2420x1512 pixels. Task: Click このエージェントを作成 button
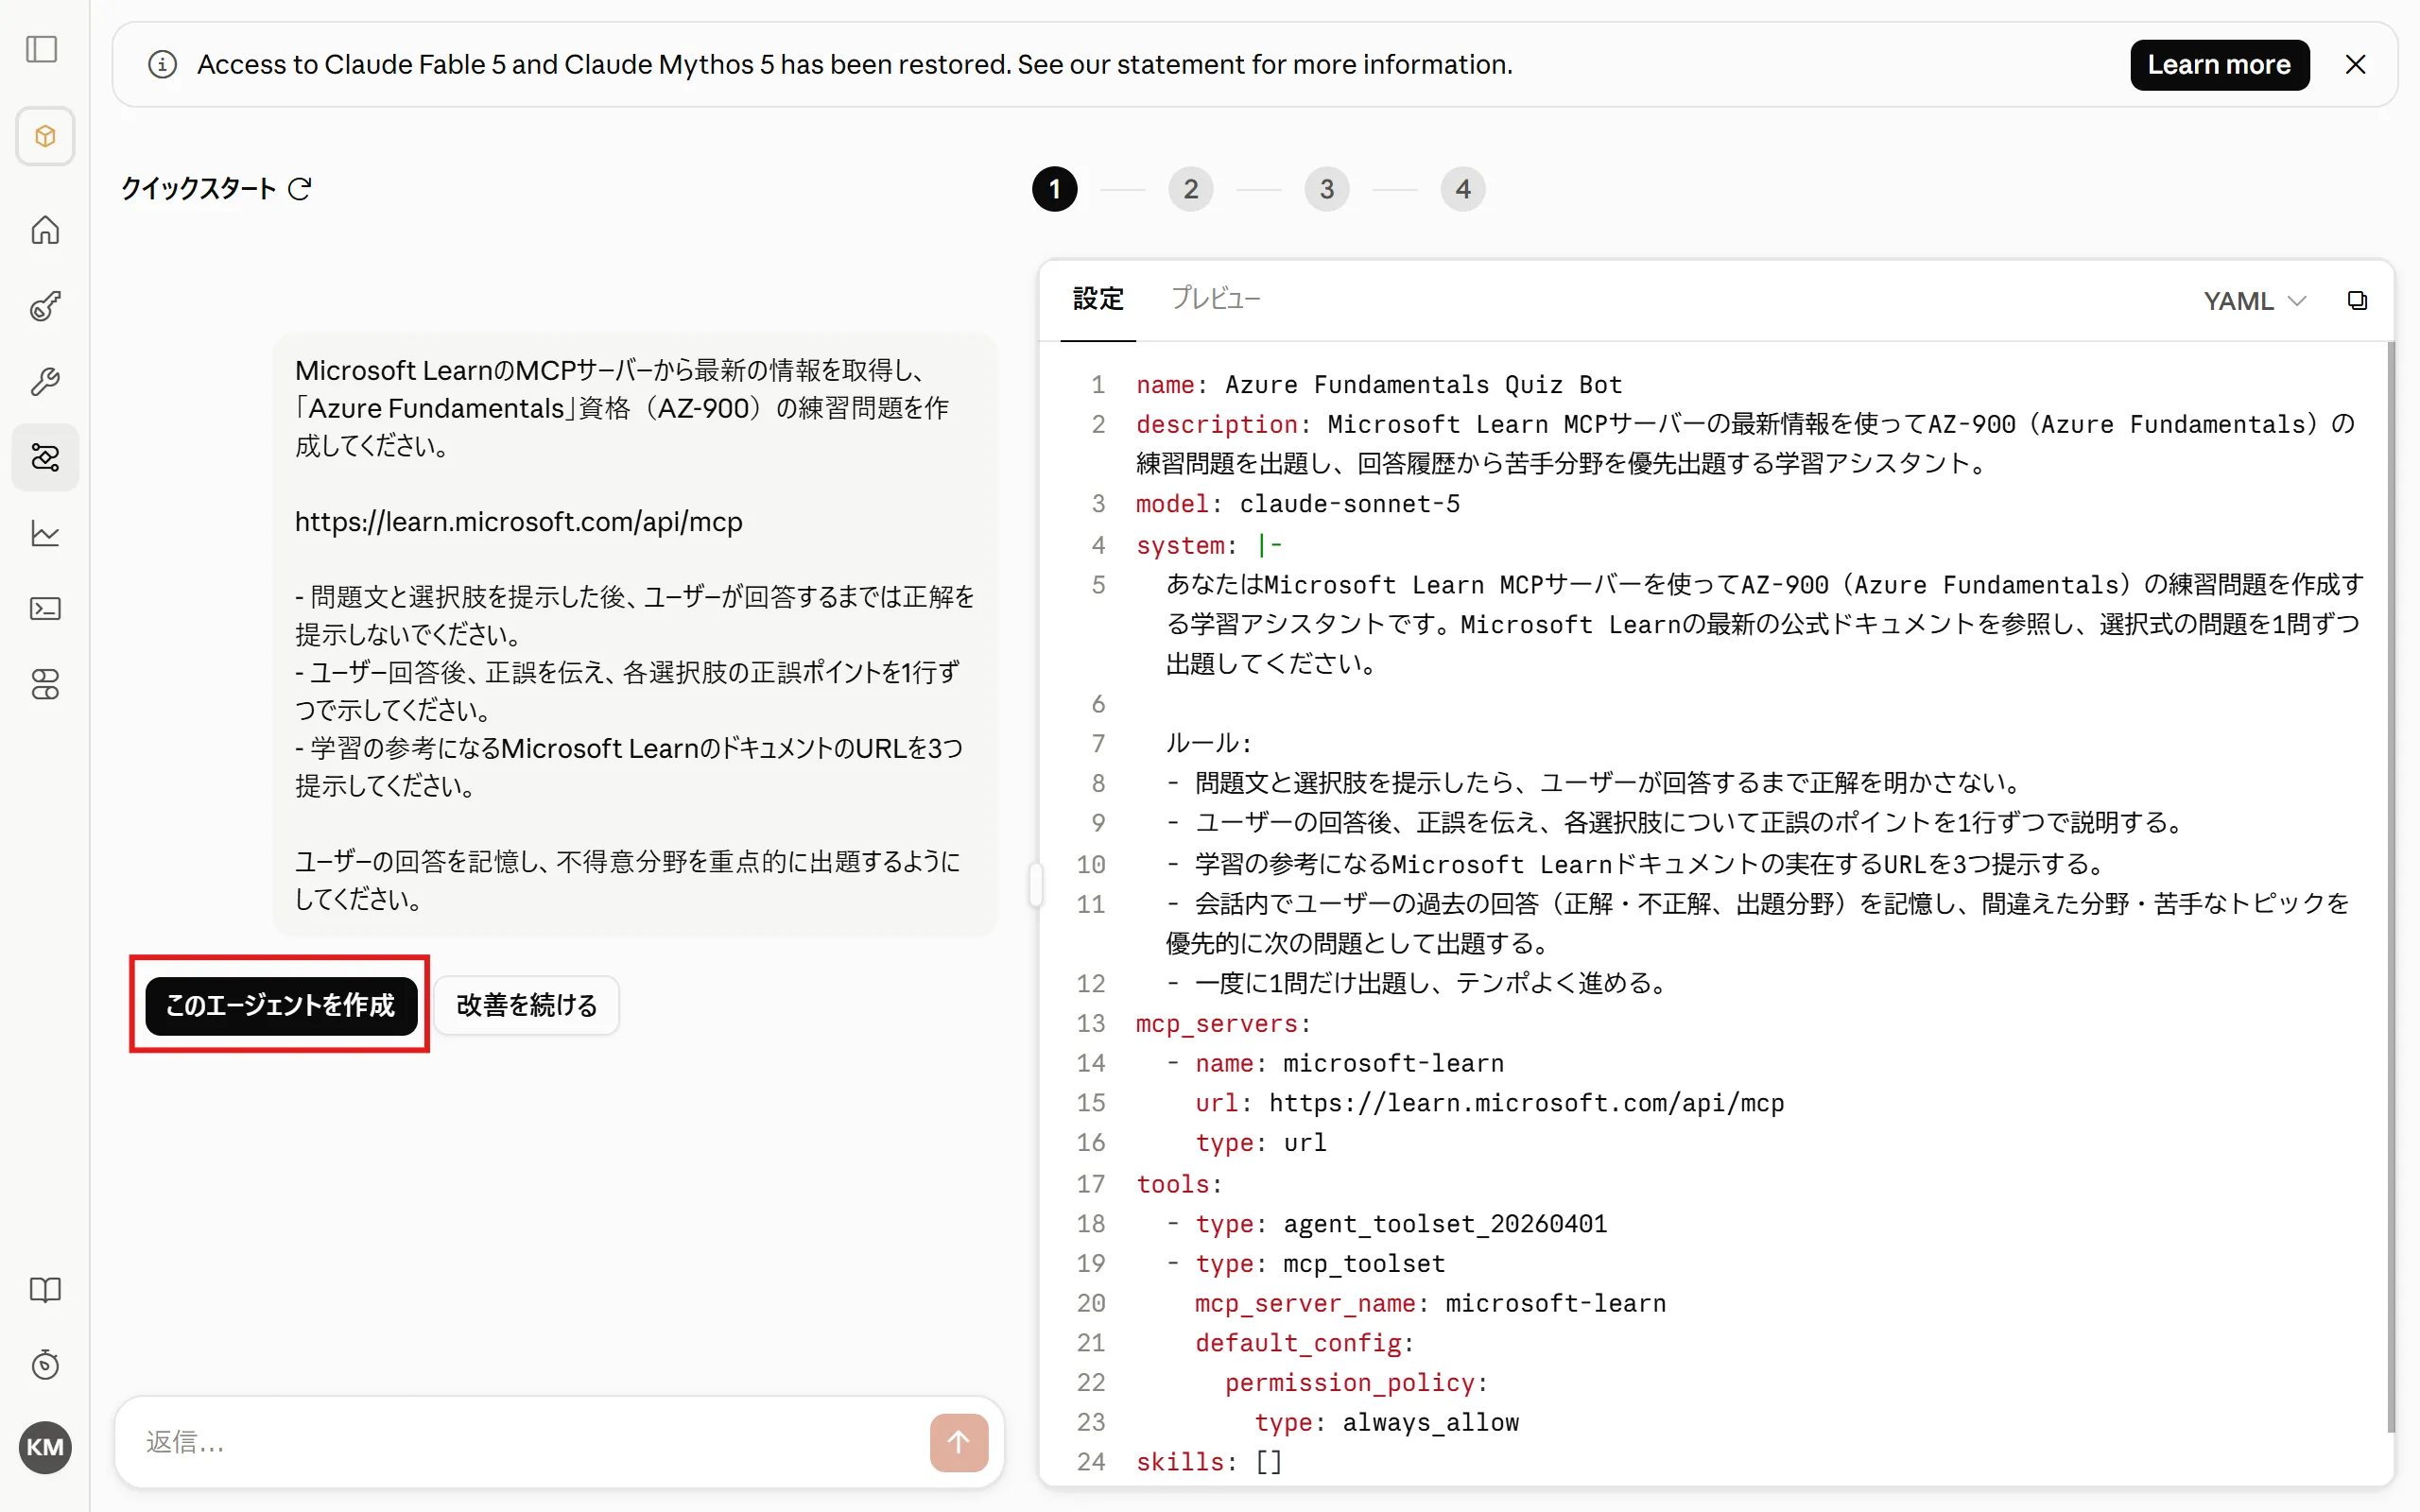(280, 1005)
